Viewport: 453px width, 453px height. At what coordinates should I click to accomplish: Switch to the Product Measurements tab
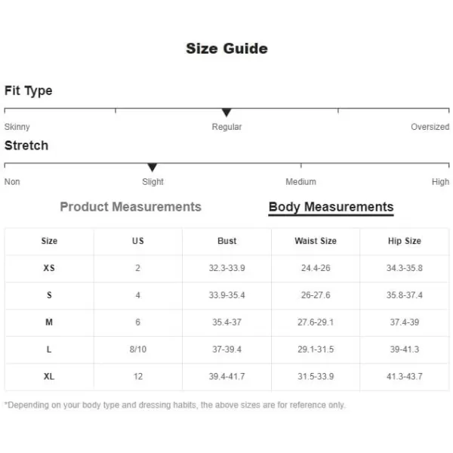click(131, 207)
